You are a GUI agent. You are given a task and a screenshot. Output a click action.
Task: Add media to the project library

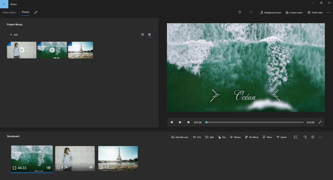[14, 35]
